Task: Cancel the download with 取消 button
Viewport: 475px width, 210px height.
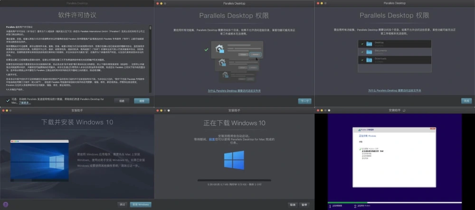Action: tap(292, 205)
